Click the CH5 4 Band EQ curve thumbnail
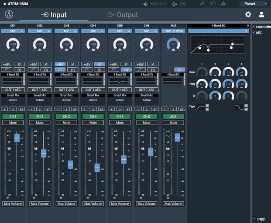 click(119, 81)
